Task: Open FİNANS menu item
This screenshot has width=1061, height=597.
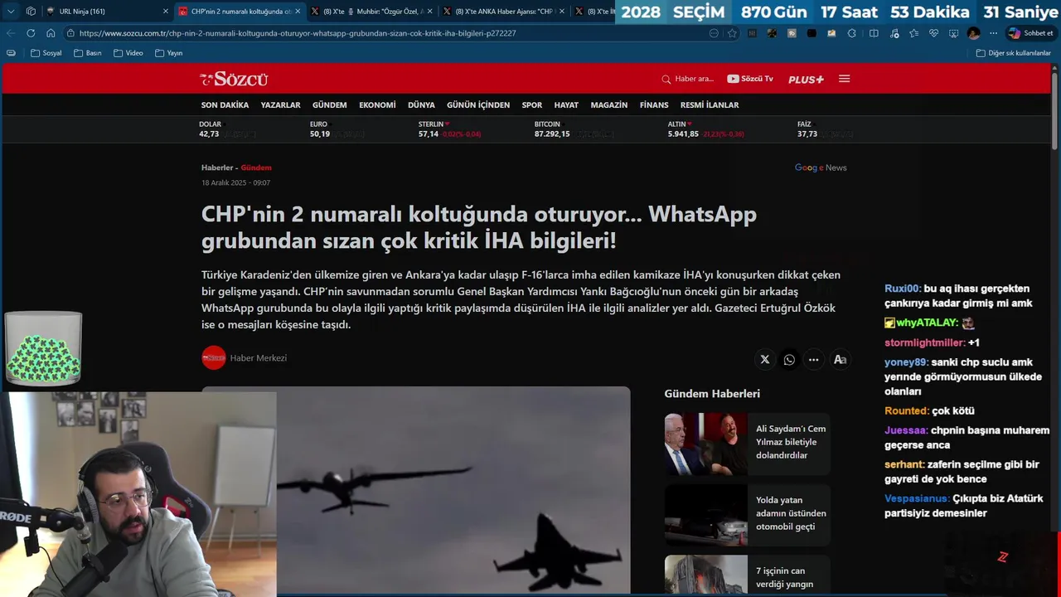Action: coord(654,105)
